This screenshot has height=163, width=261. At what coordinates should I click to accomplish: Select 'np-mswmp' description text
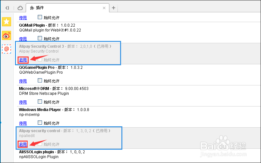pos(29,115)
